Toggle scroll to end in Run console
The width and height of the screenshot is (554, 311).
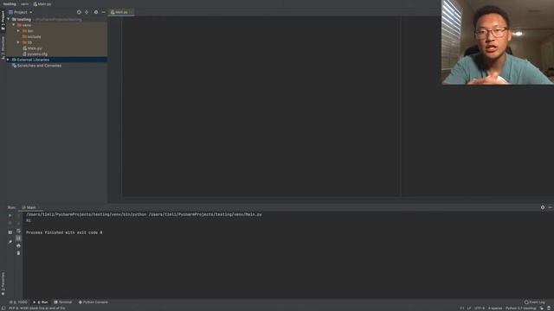click(18, 238)
